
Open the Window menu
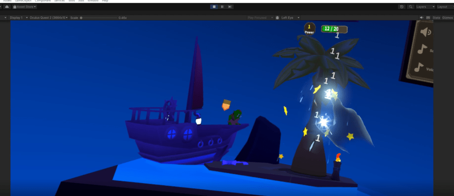93,1
